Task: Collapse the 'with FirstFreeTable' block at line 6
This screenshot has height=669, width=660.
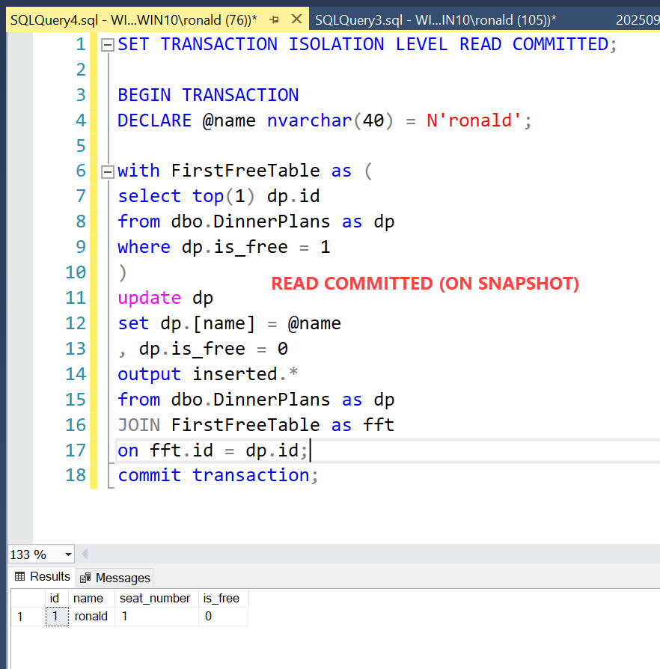Action: tap(106, 171)
